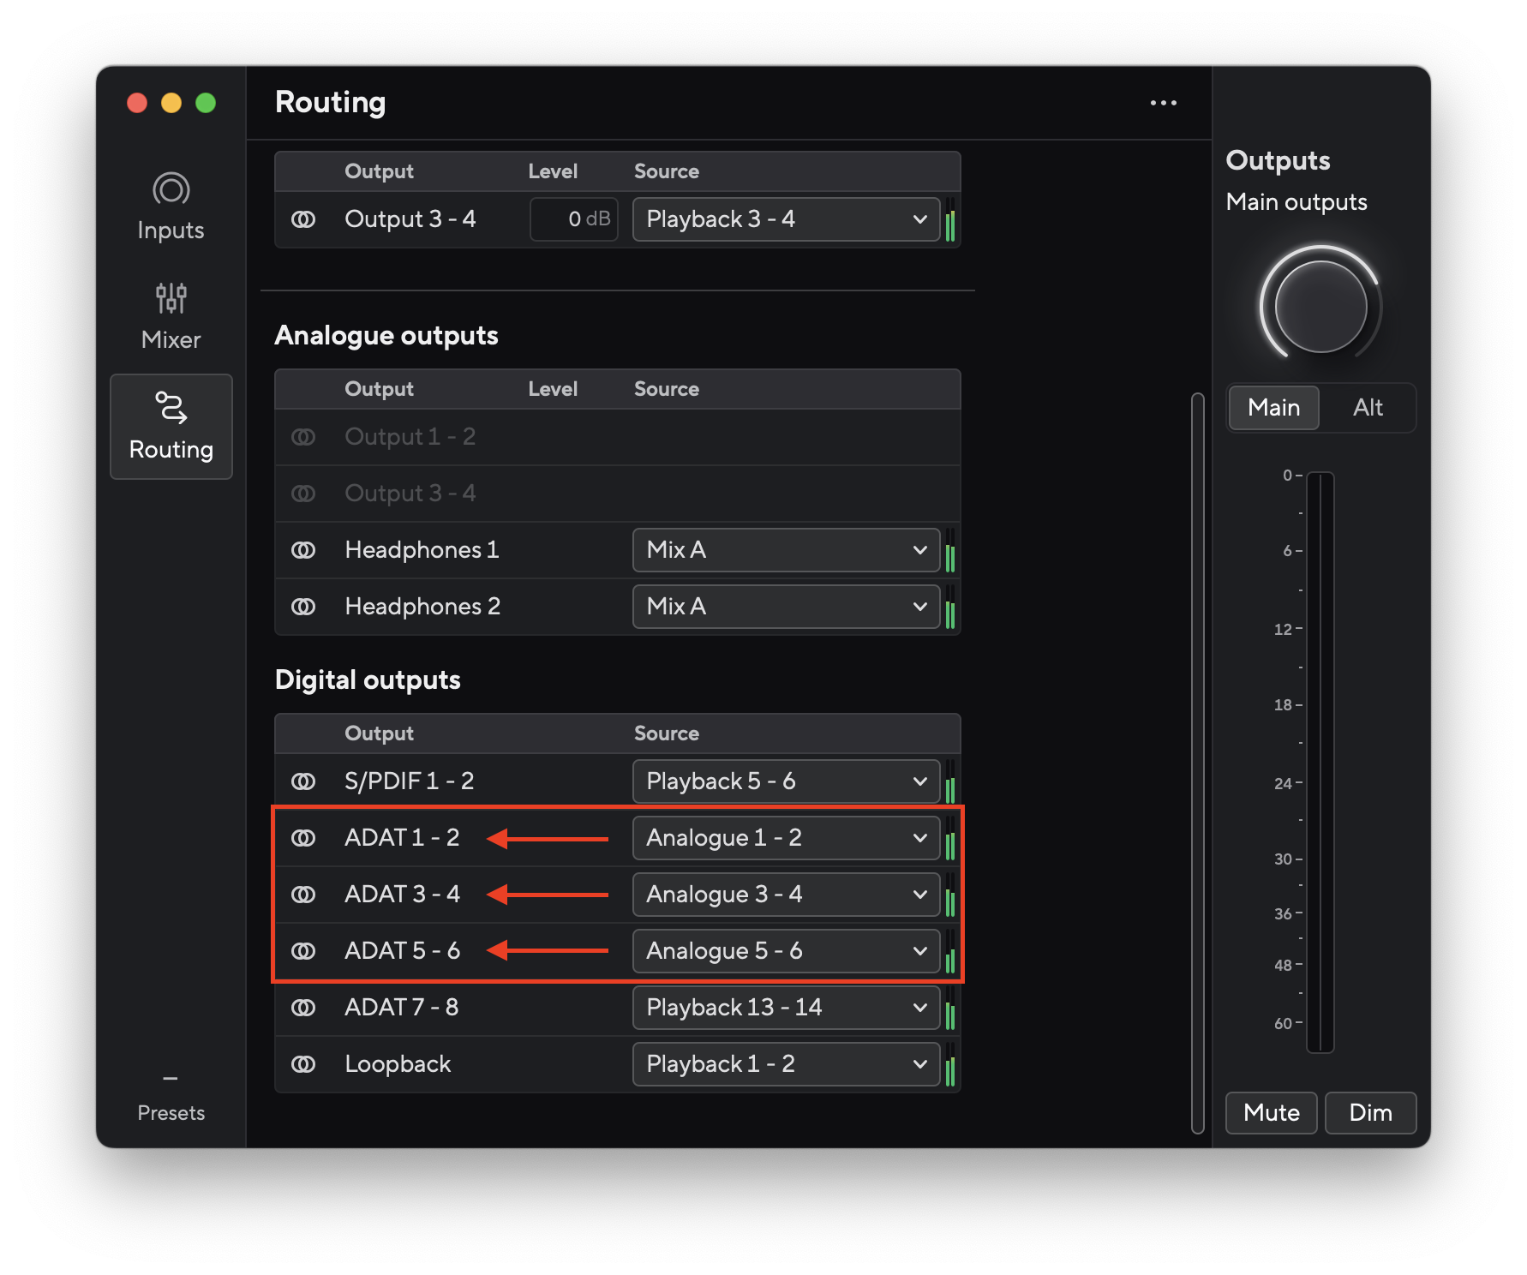
Task: Click the Digital outputs section heading
Action: pos(368,680)
